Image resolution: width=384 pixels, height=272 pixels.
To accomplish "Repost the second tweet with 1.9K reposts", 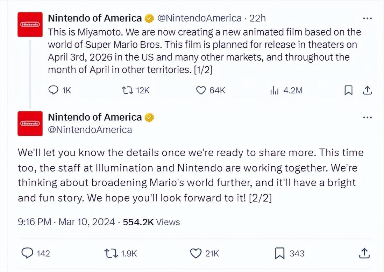I will coord(111,253).
